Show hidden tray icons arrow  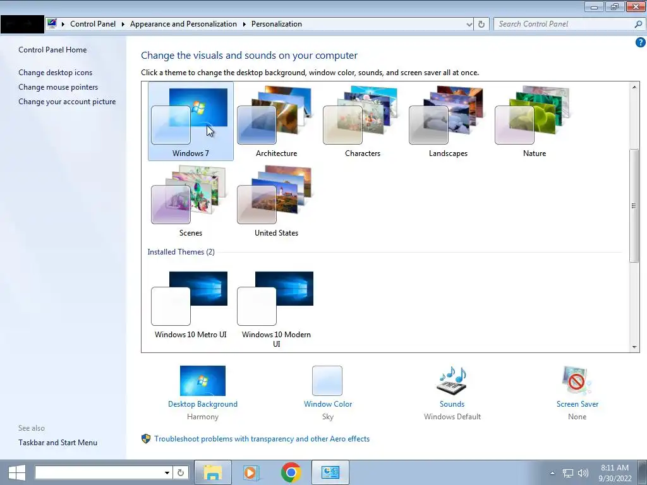tap(552, 473)
